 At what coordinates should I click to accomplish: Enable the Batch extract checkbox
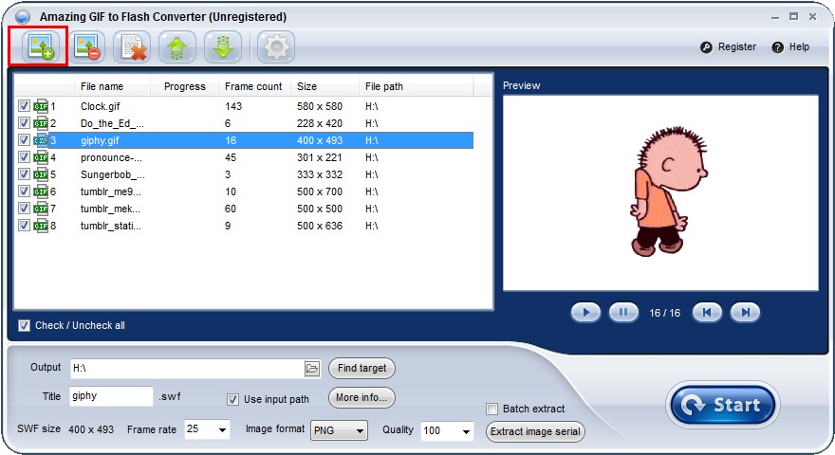pos(492,409)
